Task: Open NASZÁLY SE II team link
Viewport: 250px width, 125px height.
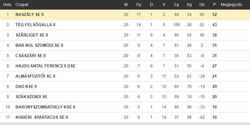Action: click(x=30, y=15)
